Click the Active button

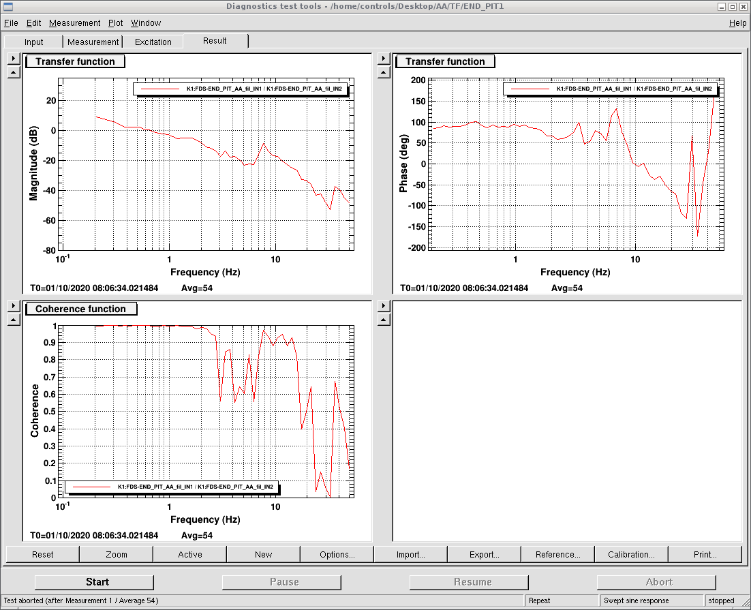190,554
